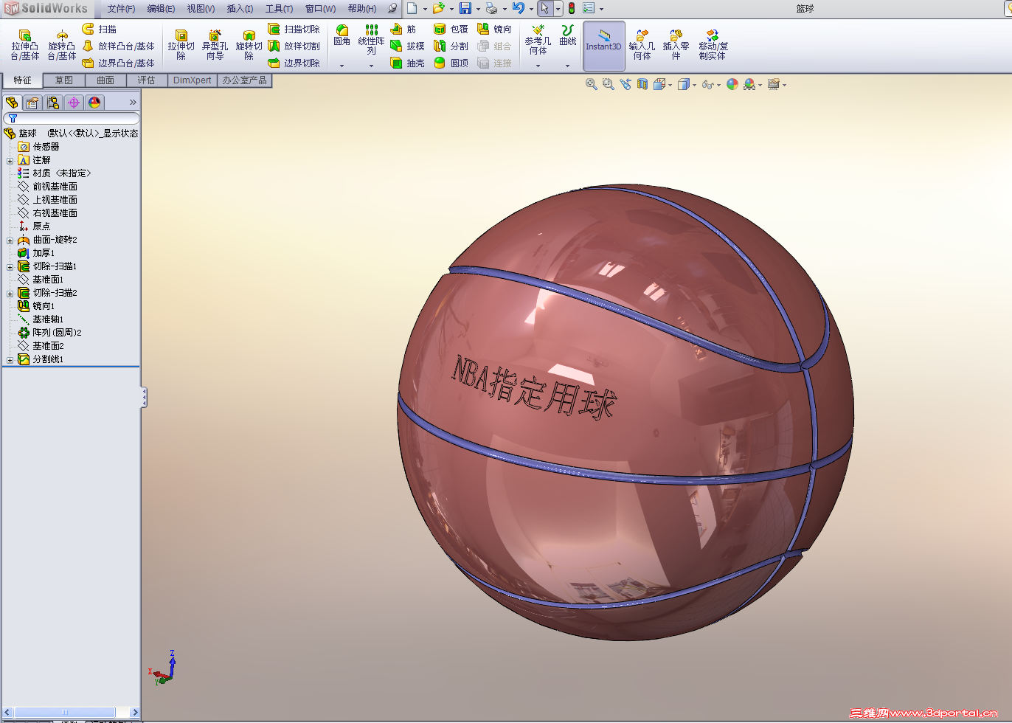Select the 线性阵列 linear pattern tool
The image size is (1012, 723).
tap(371, 40)
